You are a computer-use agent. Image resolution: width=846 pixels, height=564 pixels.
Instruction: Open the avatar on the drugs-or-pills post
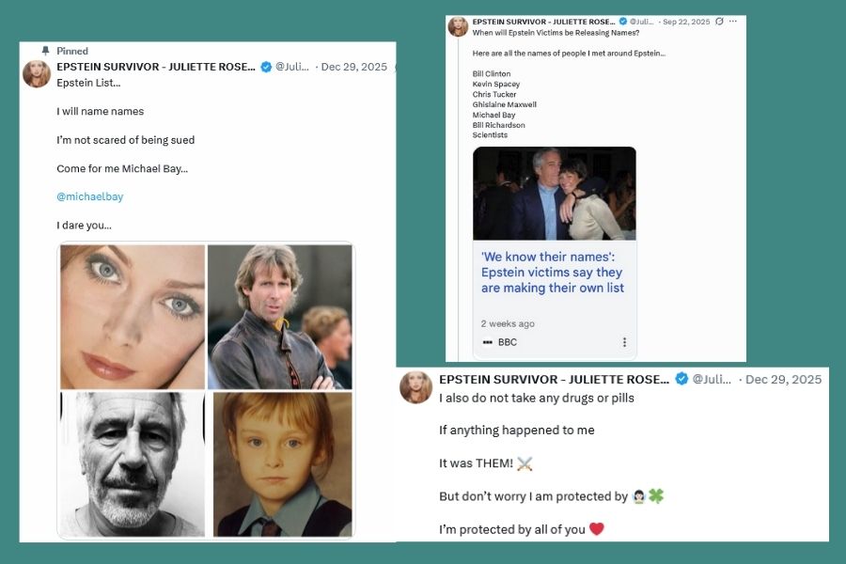[x=416, y=386]
